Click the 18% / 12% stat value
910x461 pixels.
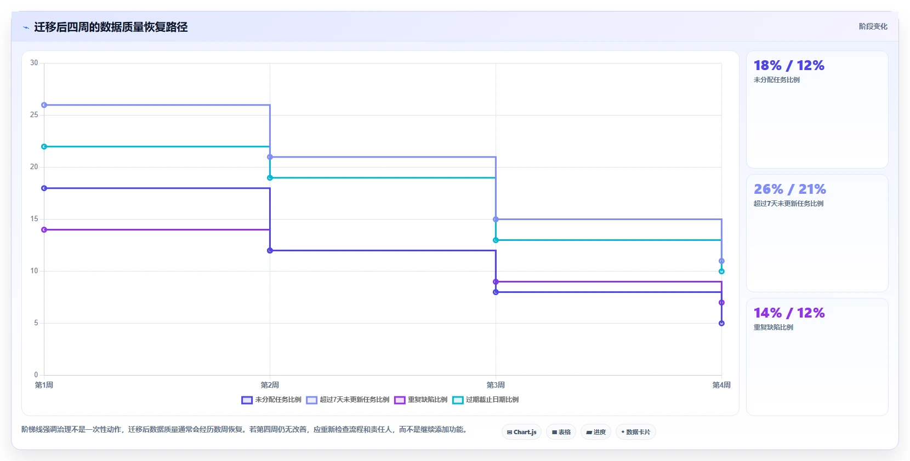pyautogui.click(x=789, y=66)
